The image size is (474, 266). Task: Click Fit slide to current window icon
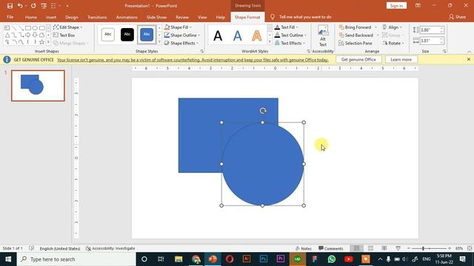pyautogui.click(x=470, y=248)
